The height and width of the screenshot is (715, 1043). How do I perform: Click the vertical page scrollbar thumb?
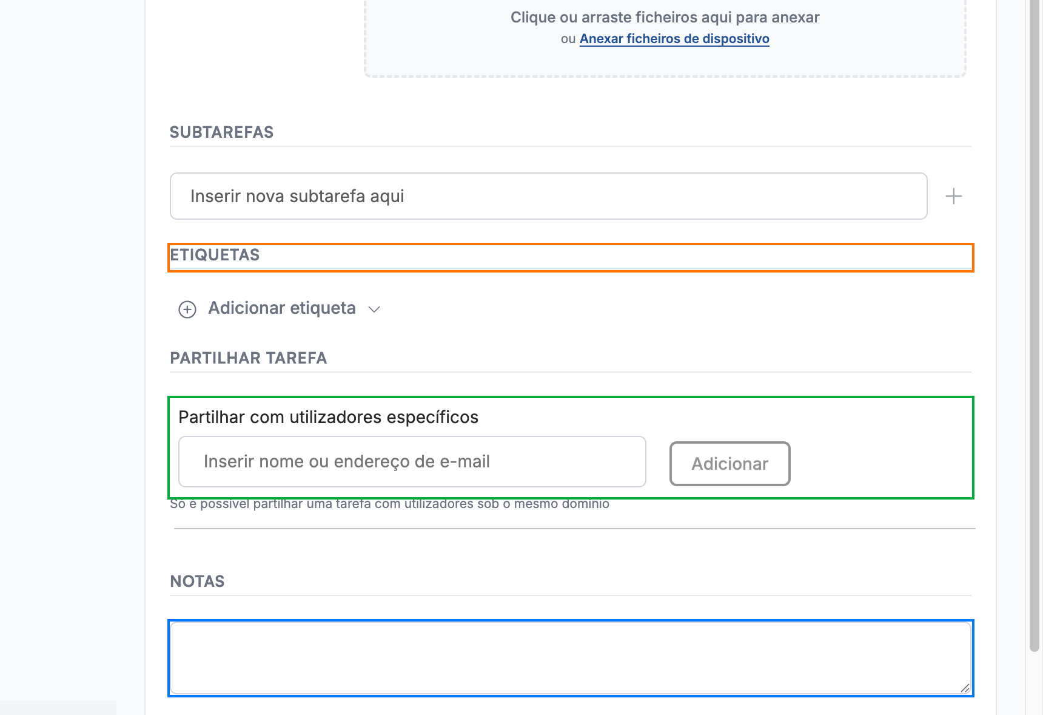click(x=1035, y=322)
